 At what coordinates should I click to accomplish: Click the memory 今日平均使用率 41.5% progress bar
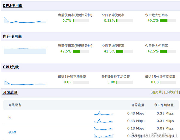[124, 51]
